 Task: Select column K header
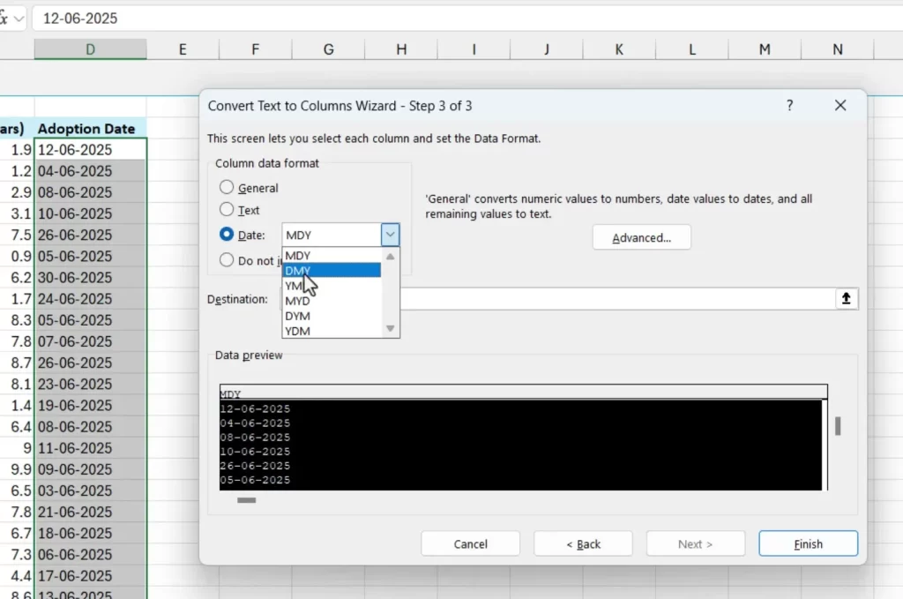coord(619,49)
